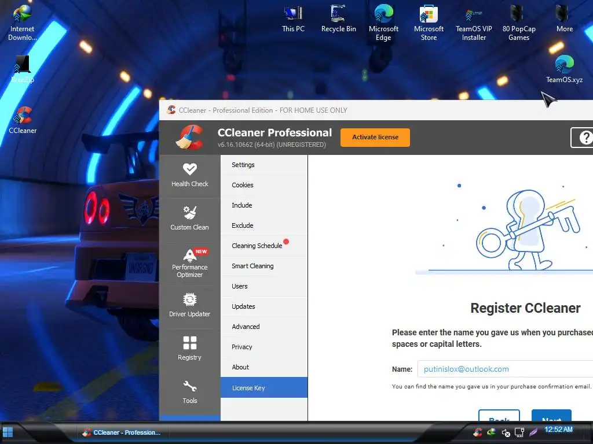This screenshot has width=593, height=444.
Task: Click the CCleaner logo in header
Action: pyautogui.click(x=189, y=138)
